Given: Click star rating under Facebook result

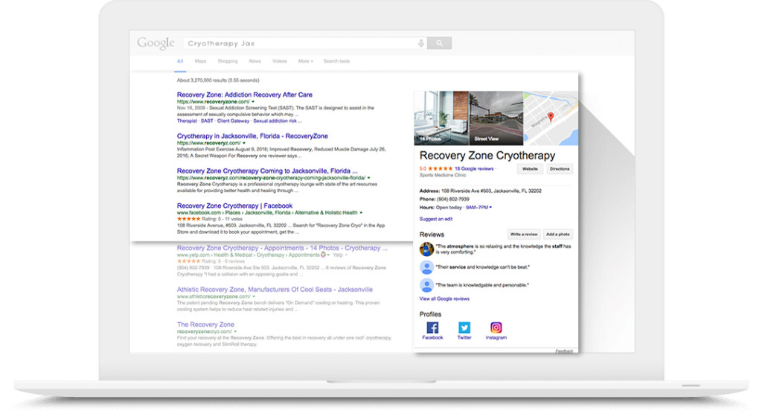Looking at the screenshot, I should pos(188,220).
